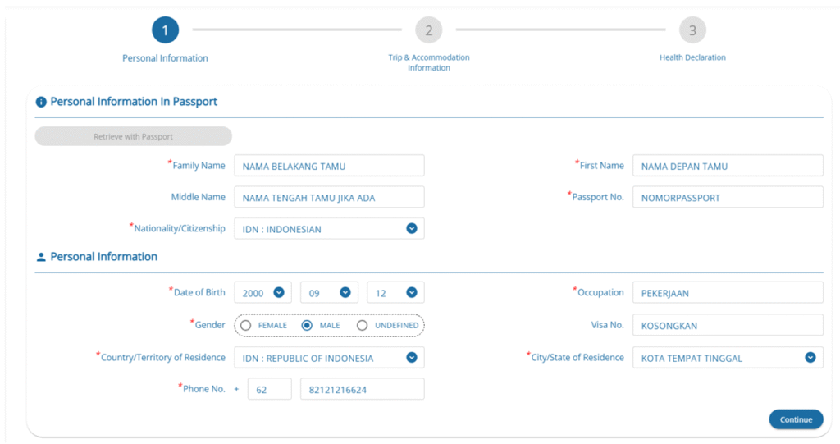840x444 pixels.
Task: Click the phone country code field showing 62
Action: 269,389
